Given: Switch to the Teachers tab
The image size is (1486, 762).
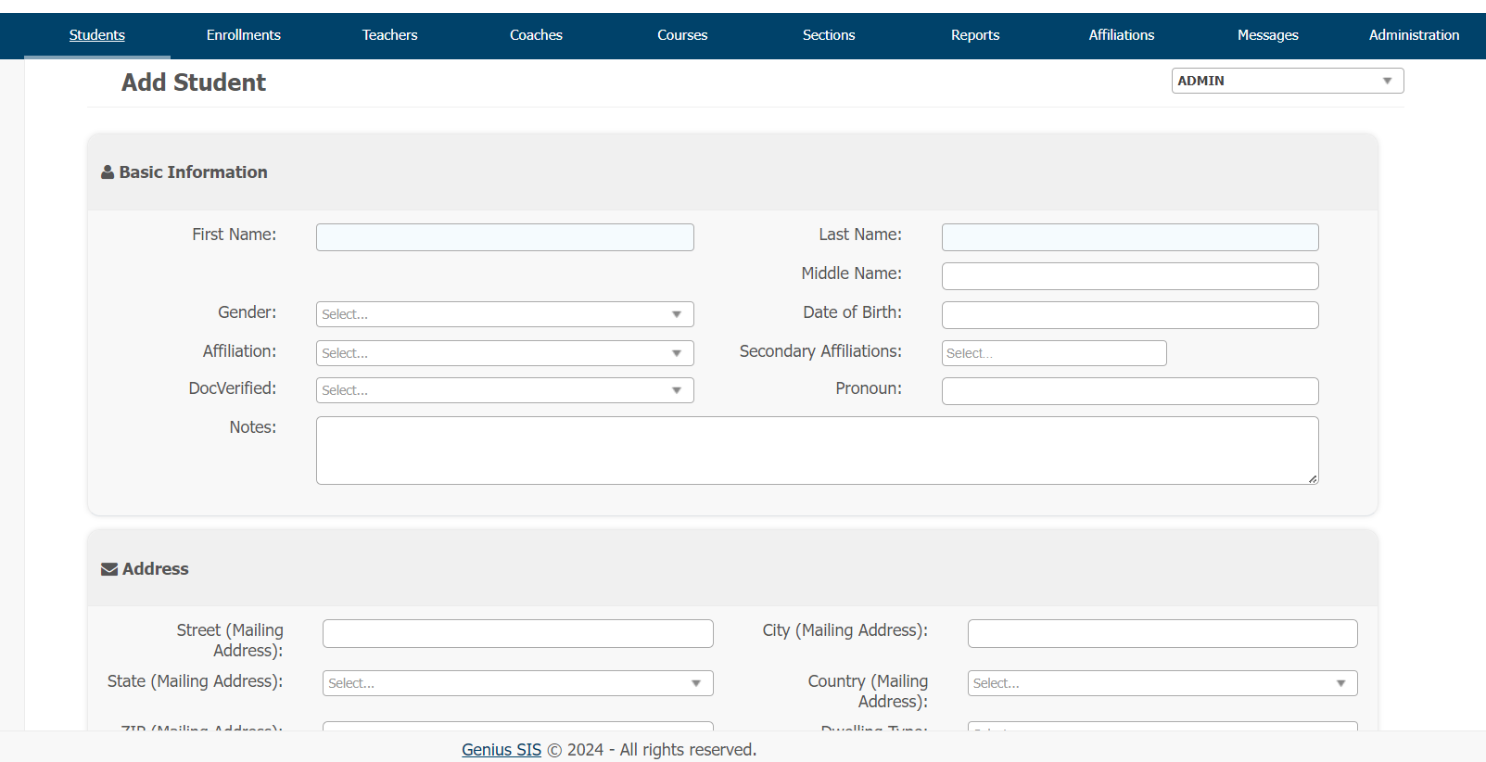Looking at the screenshot, I should tap(389, 35).
